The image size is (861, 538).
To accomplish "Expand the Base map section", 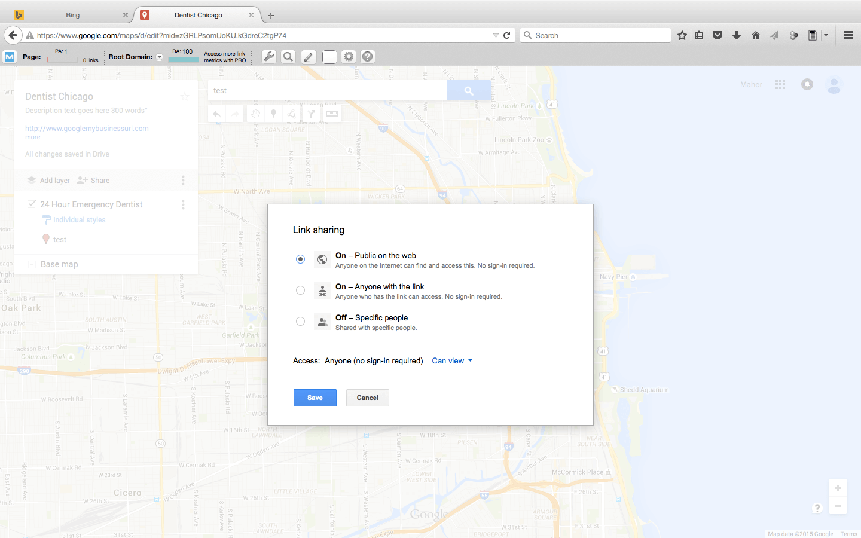I will tap(32, 264).
